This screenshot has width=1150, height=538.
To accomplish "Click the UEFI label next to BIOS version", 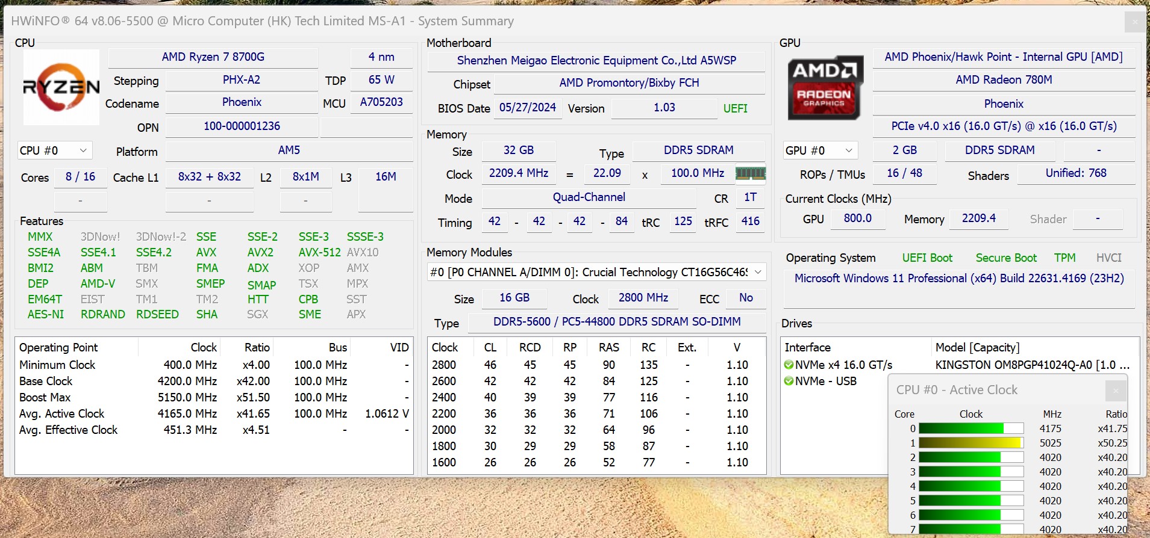I will tap(735, 108).
